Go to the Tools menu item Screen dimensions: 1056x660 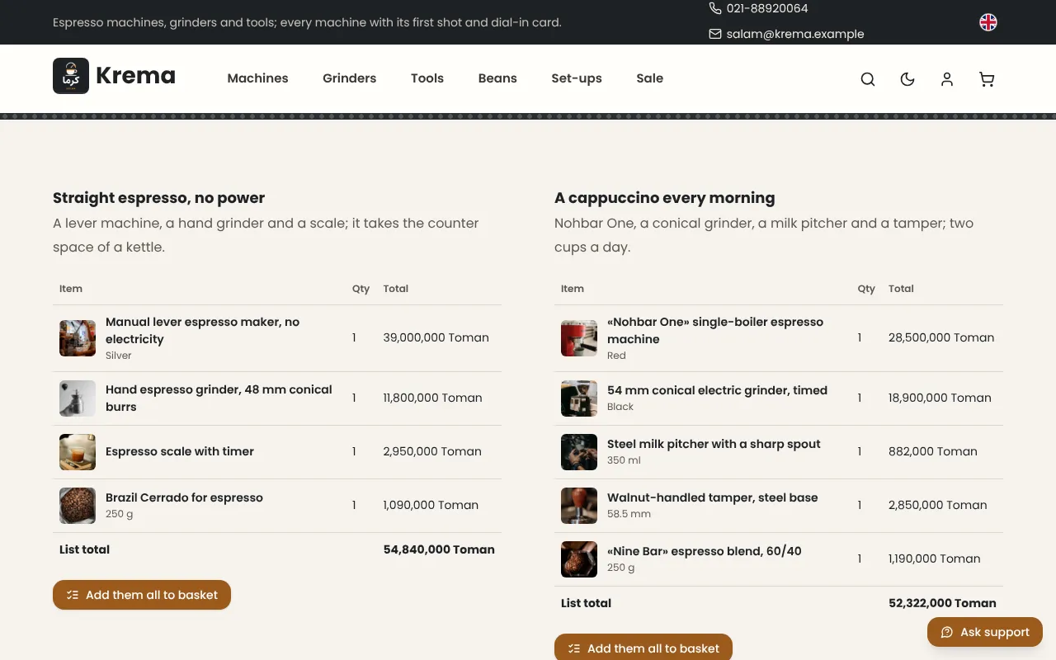click(x=427, y=78)
